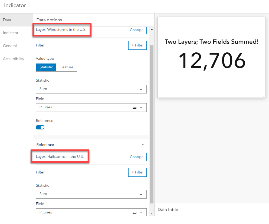Image resolution: width=269 pixels, height=224 pixels.
Task: Switch to the Indicator tab
Action: point(11,33)
